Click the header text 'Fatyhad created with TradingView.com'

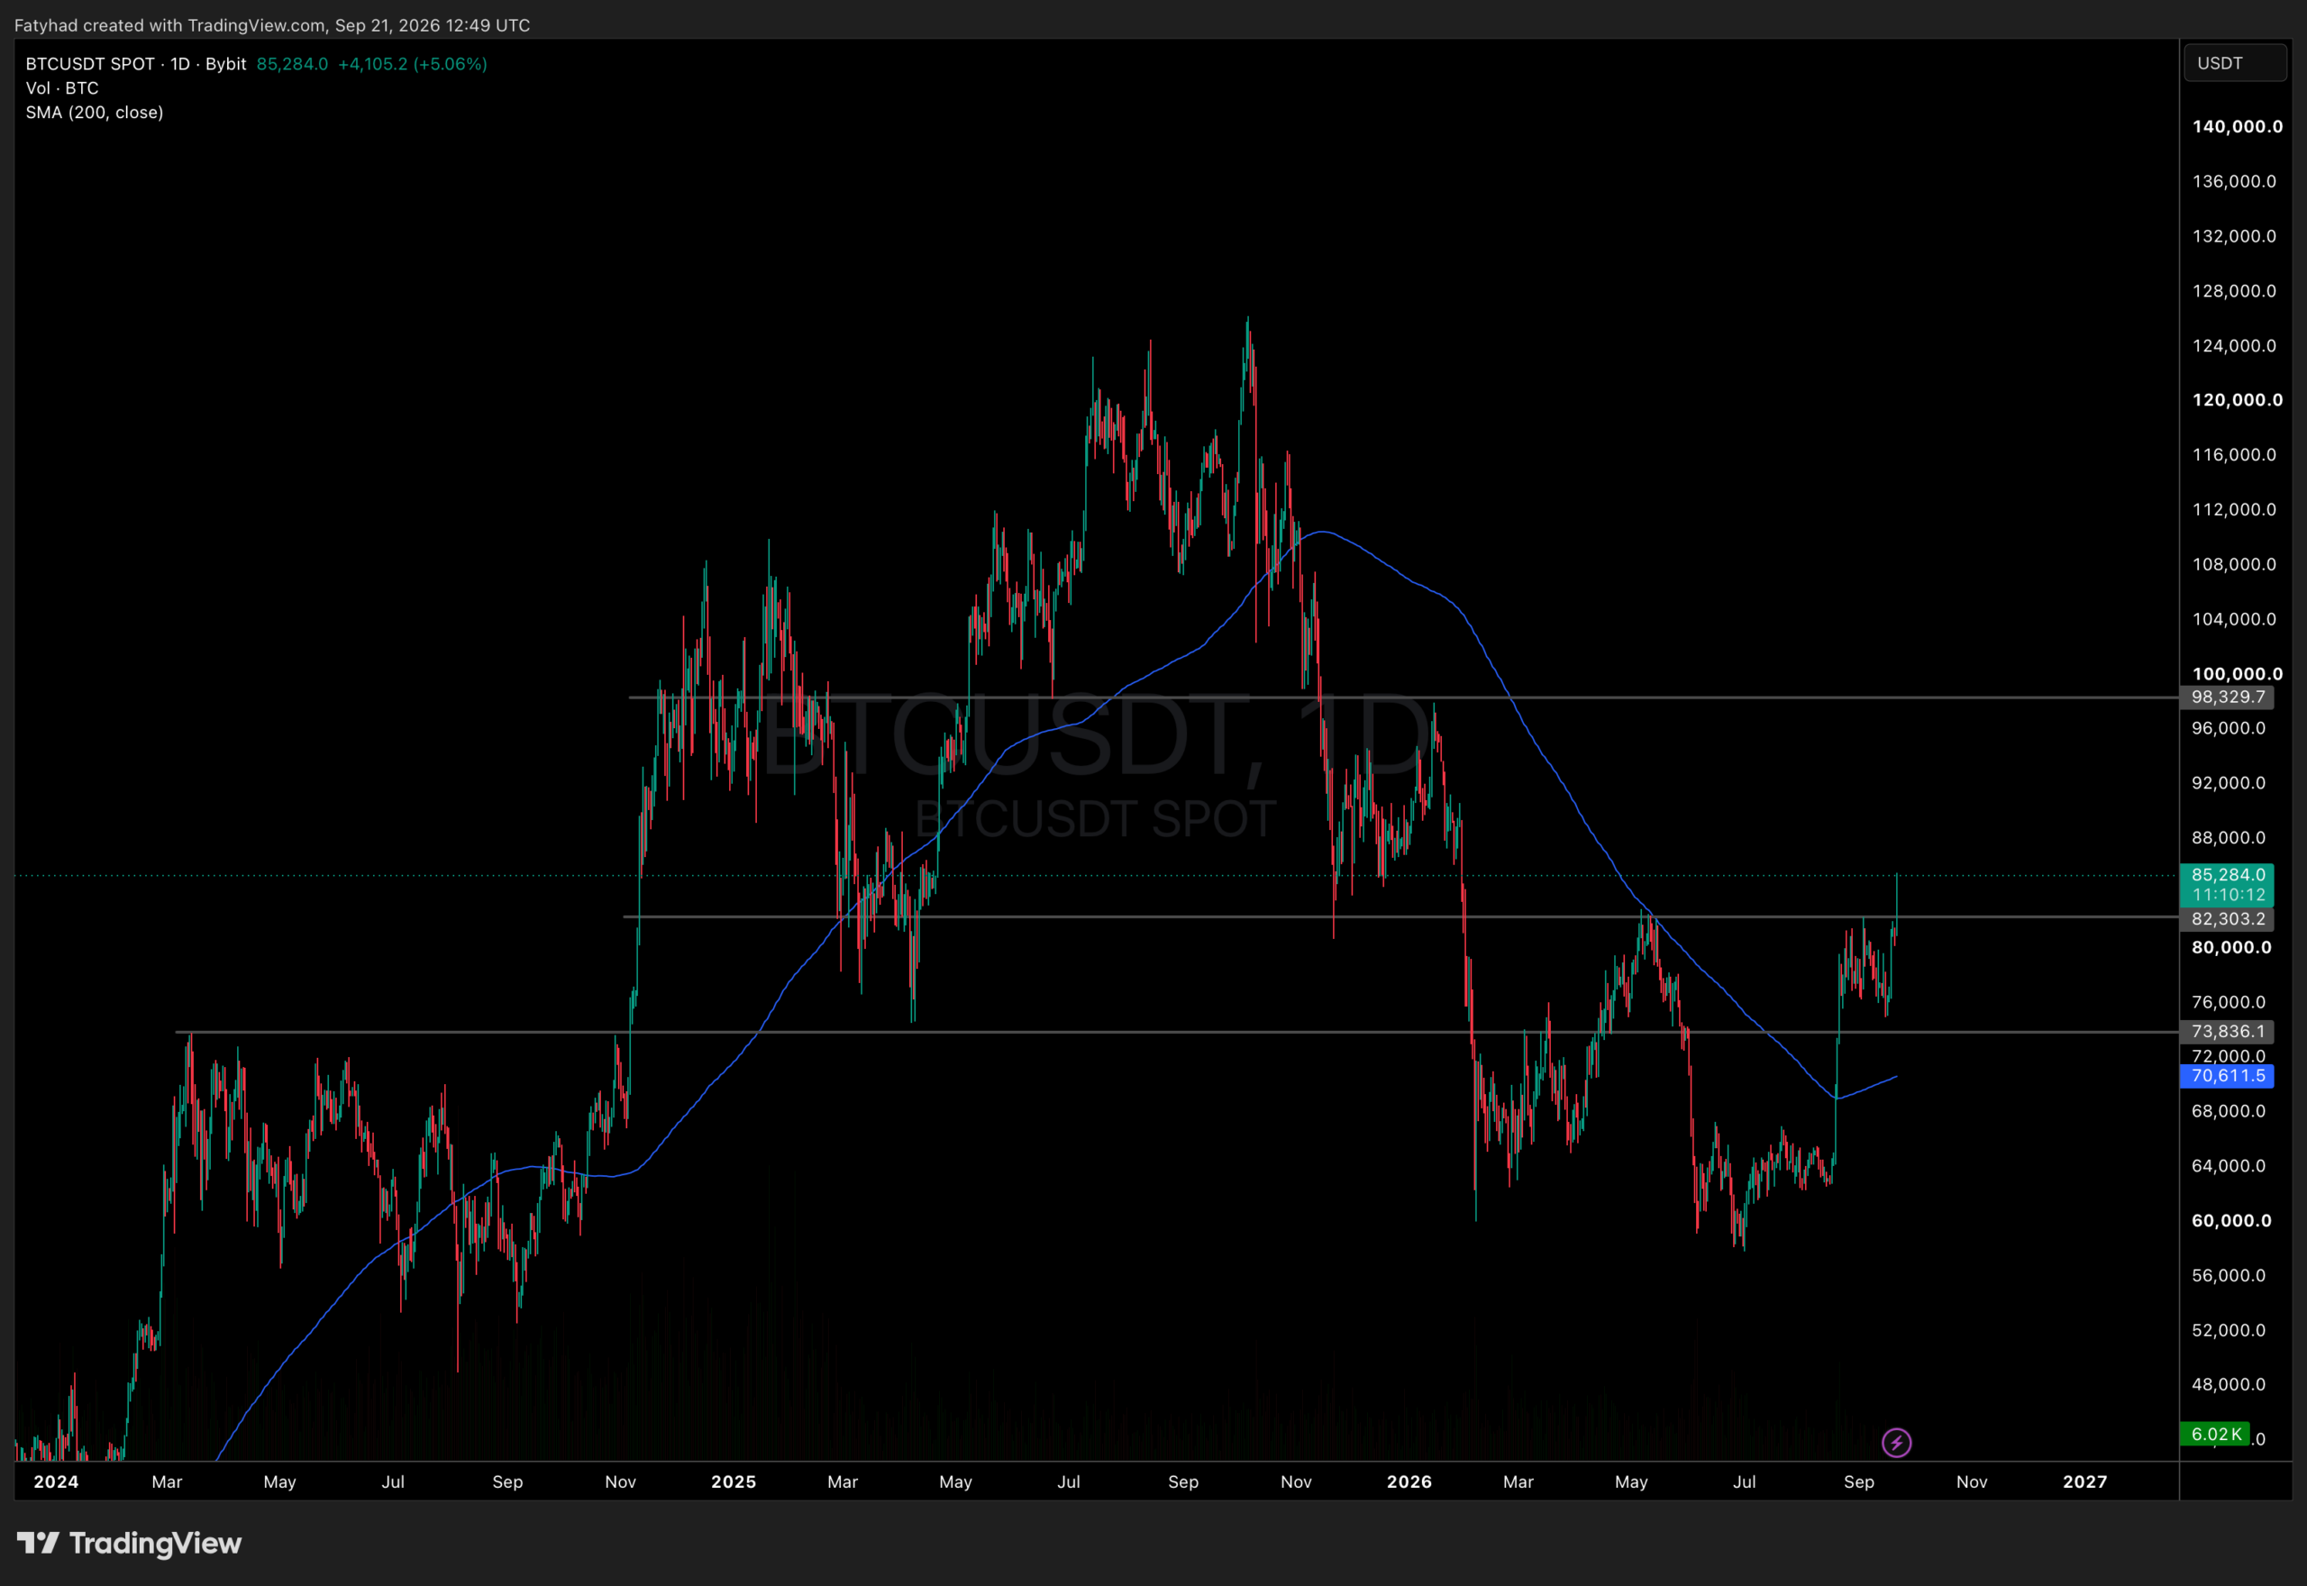coord(170,25)
